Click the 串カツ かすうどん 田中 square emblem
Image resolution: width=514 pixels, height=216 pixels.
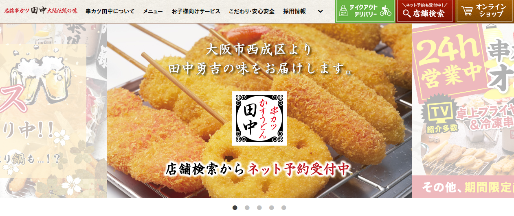point(259,119)
